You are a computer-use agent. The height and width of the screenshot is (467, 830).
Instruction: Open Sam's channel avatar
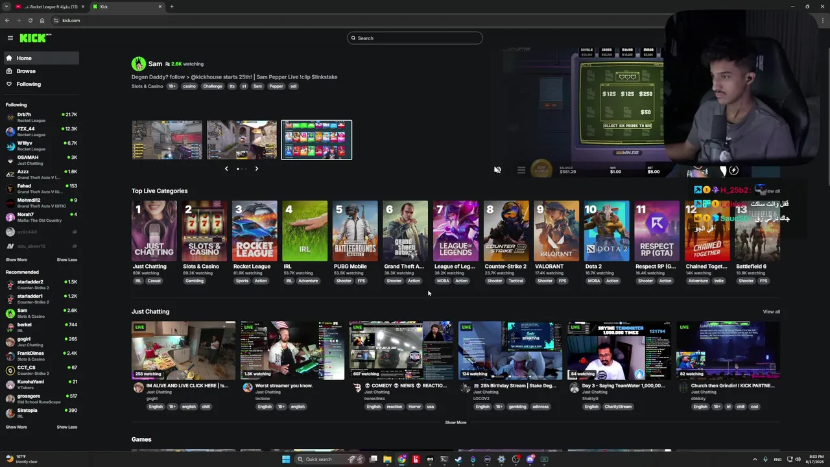[138, 64]
